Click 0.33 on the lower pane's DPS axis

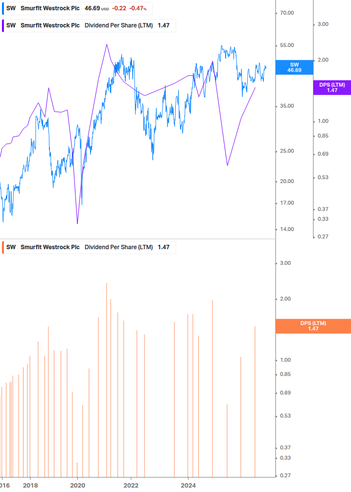[285, 458]
